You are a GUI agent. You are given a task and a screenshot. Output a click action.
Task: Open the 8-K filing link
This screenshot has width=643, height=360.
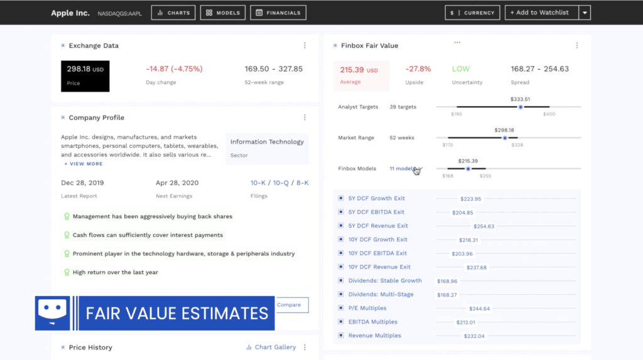pyautogui.click(x=302, y=183)
